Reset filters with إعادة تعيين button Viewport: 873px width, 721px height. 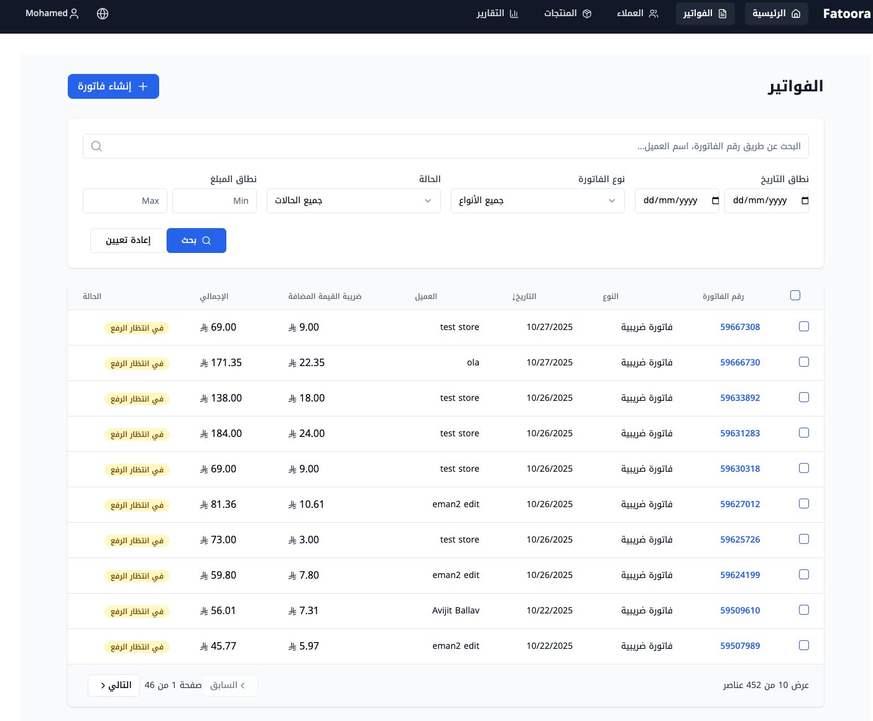128,241
